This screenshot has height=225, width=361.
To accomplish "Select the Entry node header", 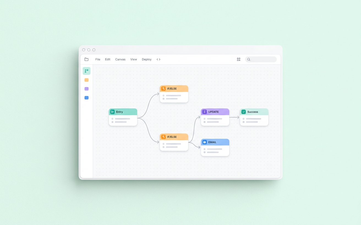I will coord(123,112).
